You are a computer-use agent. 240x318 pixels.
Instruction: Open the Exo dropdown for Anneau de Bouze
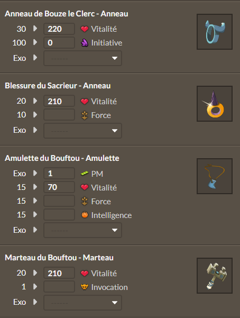pos(82,58)
